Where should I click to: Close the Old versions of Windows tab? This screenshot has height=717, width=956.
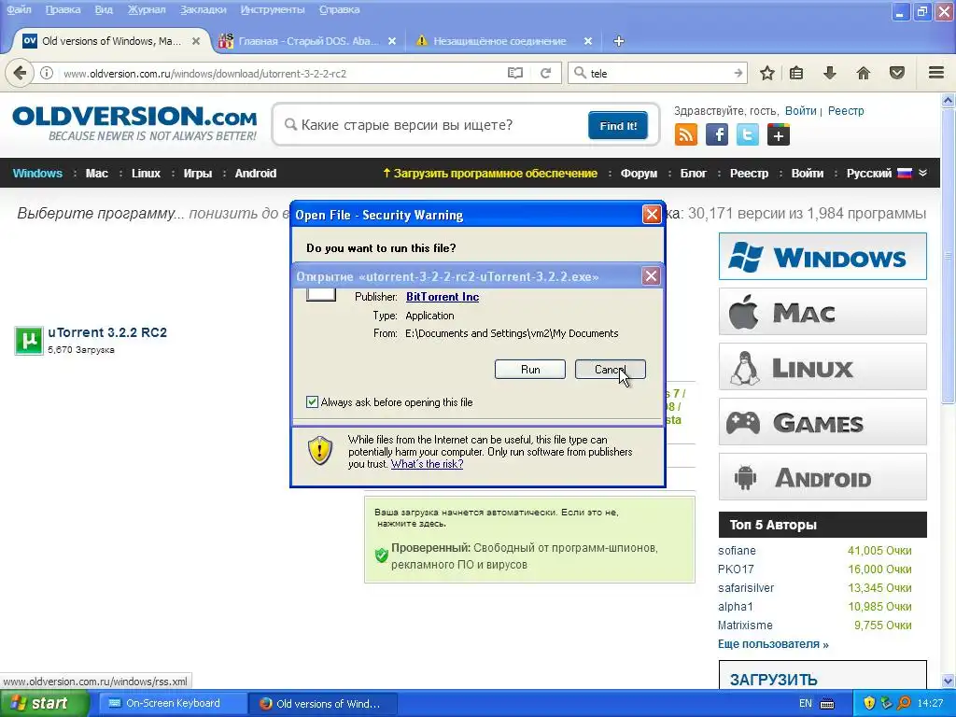[196, 41]
